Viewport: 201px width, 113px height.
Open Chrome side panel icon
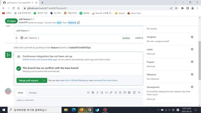point(187,8)
